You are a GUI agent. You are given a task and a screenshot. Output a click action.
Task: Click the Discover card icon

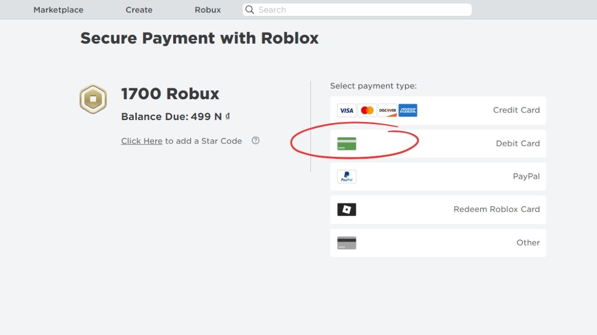tap(387, 110)
